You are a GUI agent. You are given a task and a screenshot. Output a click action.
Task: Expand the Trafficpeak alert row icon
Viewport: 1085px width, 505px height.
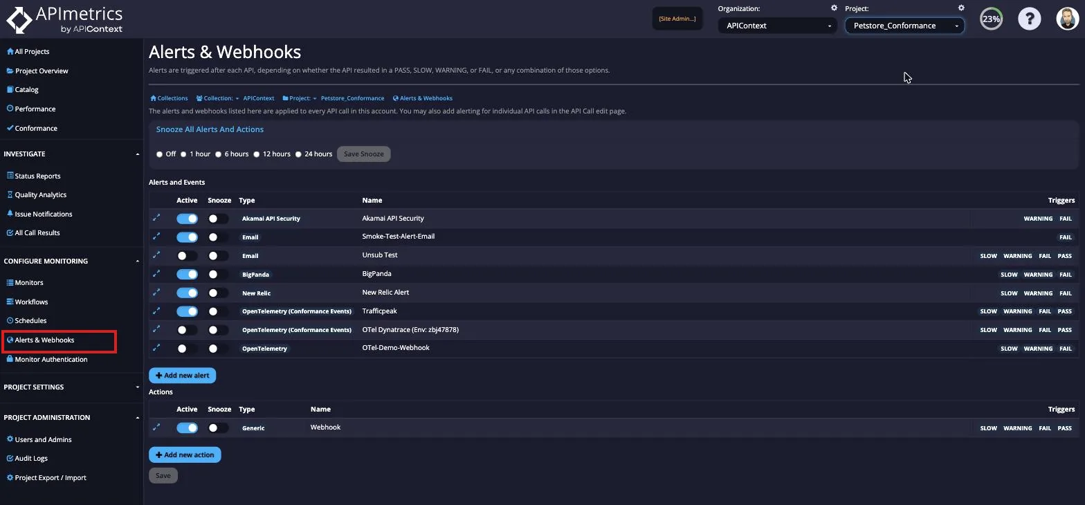click(x=156, y=311)
